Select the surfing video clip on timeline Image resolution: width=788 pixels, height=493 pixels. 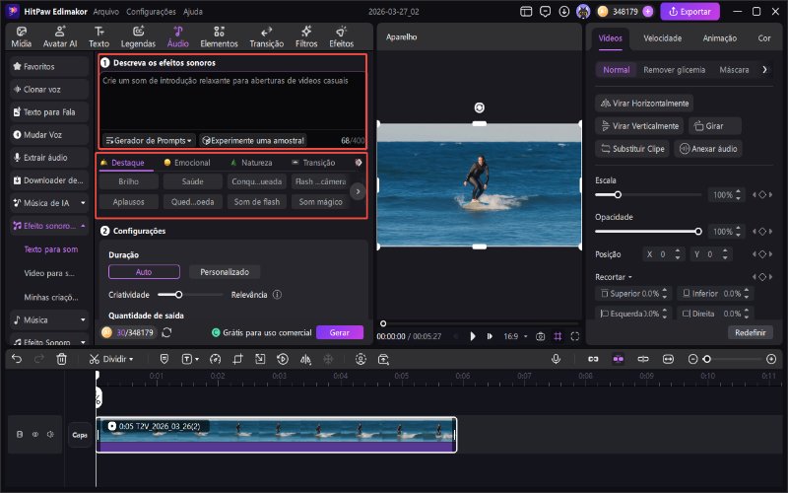tap(277, 435)
